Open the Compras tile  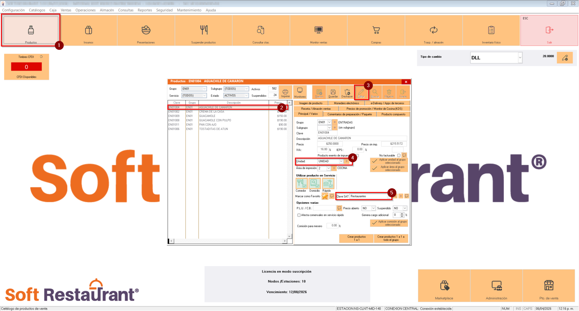click(x=376, y=30)
